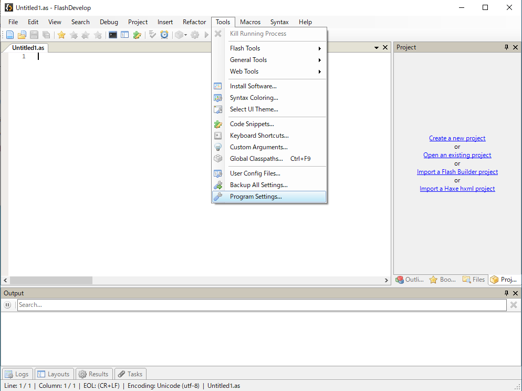Go to next bookmark star-arrow icon

click(74, 35)
